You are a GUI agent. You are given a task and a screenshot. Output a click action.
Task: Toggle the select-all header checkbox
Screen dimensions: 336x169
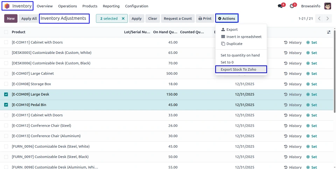(6, 32)
